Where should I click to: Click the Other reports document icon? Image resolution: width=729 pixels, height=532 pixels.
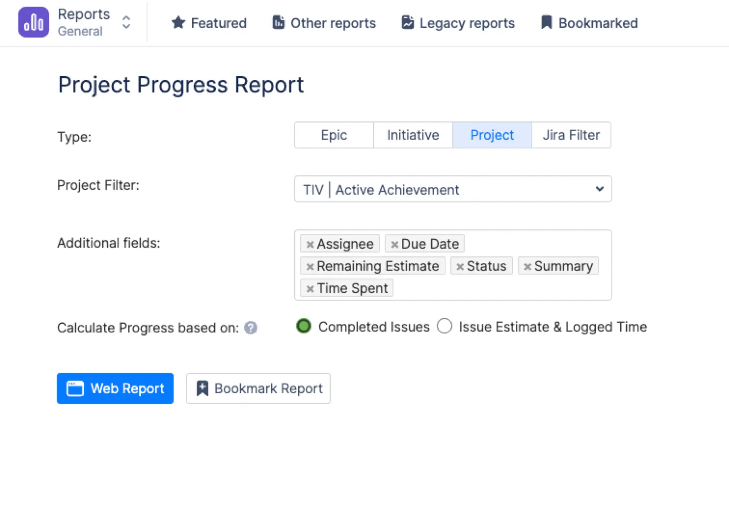point(278,22)
